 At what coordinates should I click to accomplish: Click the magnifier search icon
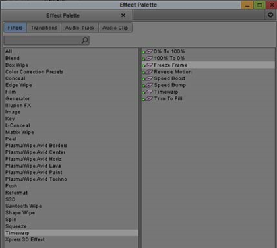click(x=85, y=40)
